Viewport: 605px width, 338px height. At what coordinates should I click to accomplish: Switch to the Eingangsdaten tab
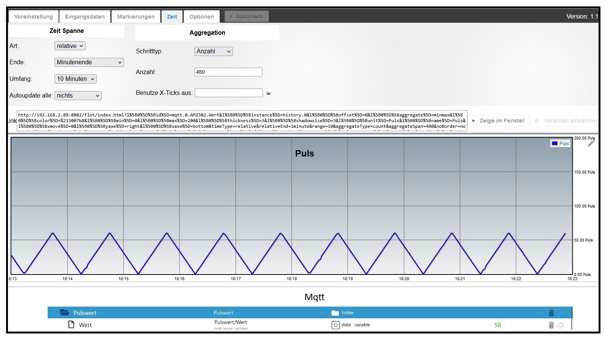[x=85, y=17]
